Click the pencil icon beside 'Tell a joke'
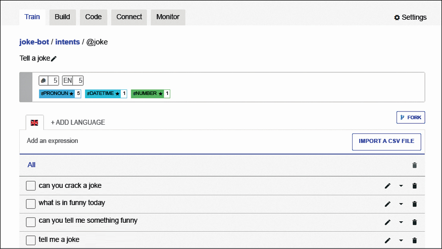 click(x=54, y=59)
